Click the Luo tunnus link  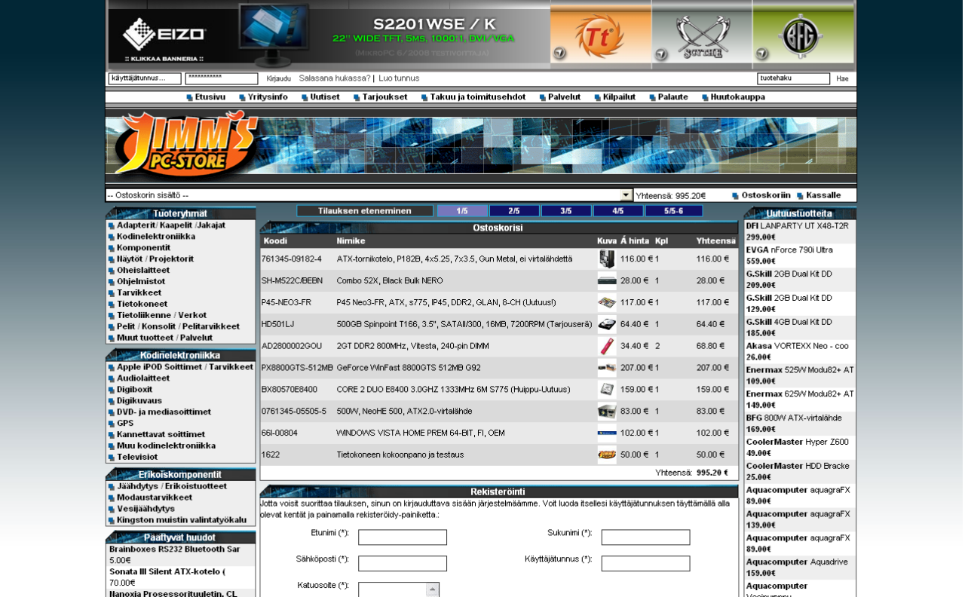coord(398,78)
